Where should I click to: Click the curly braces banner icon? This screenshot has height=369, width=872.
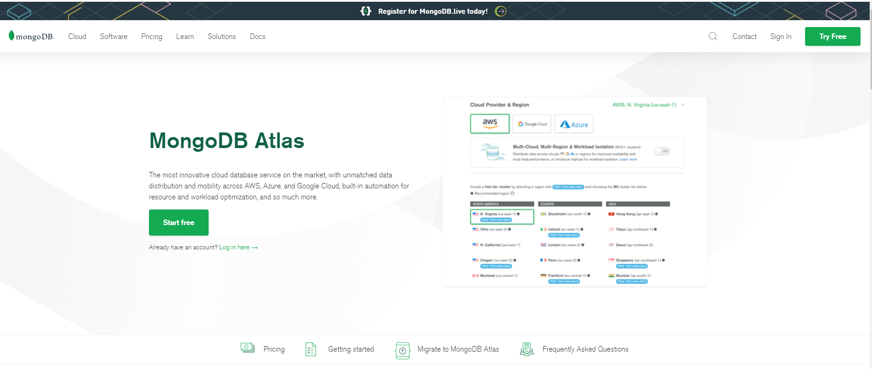(x=365, y=11)
